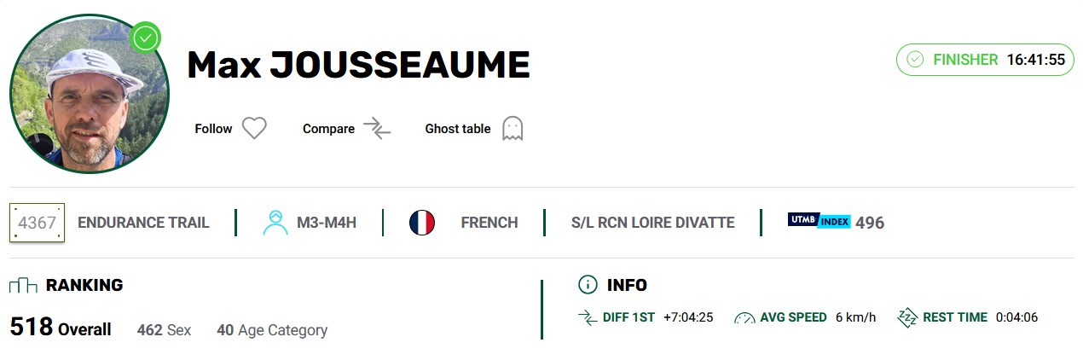The height and width of the screenshot is (360, 1083).
Task: Click the Max JOUSSEAUME name heading
Action: tap(358, 66)
